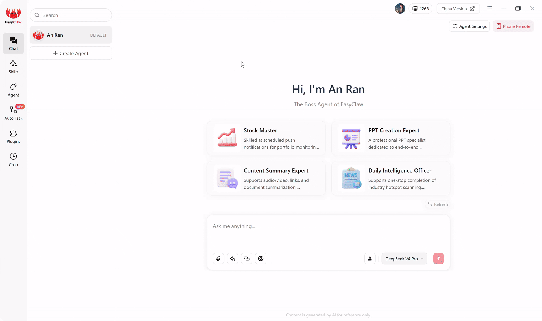The width and height of the screenshot is (542, 321).
Task: Go to the Agent section
Action: click(13, 90)
